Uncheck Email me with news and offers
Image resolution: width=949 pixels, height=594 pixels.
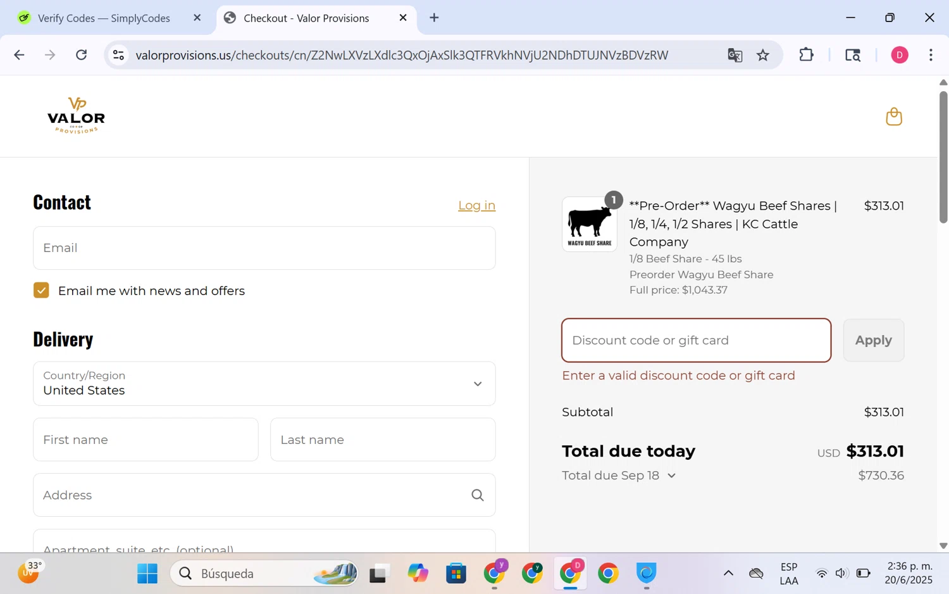point(41,291)
